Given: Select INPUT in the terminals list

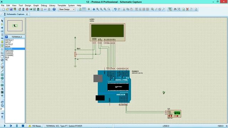Looking at the screenshot, I should click(x=15, y=42).
